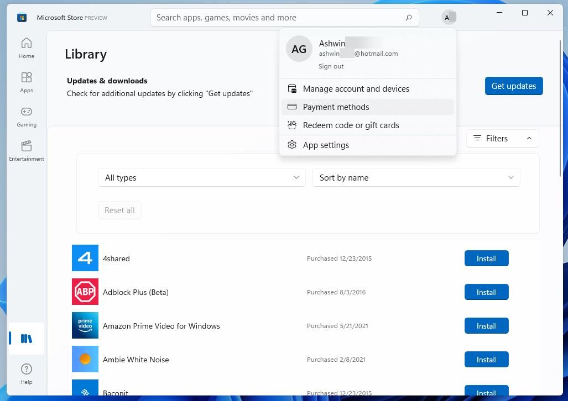
Task: Minimize the Microsoft Store window
Action: [499, 13]
